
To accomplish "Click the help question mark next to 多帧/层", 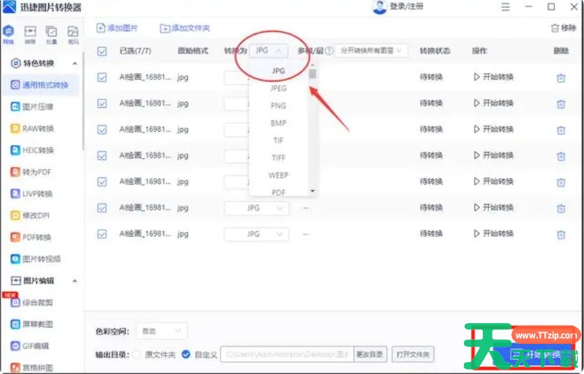I will coord(329,51).
